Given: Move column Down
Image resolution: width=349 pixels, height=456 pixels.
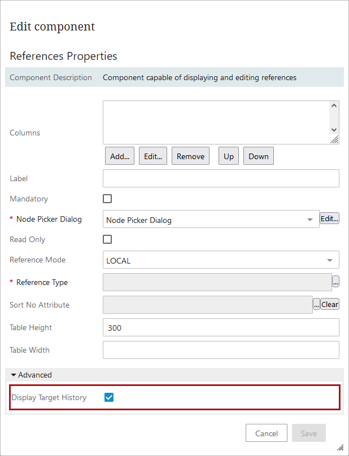Looking at the screenshot, I should pyautogui.click(x=259, y=156).
